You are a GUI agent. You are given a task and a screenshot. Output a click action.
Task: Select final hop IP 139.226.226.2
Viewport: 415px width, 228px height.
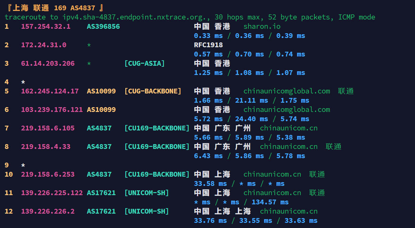tap(48, 211)
